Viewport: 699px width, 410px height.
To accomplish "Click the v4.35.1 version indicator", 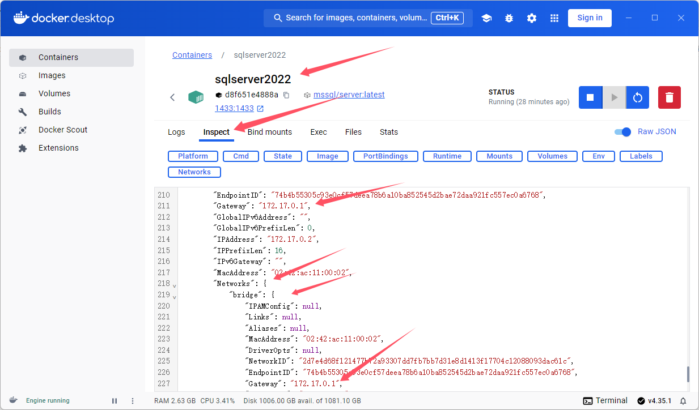I will pyautogui.click(x=655, y=401).
